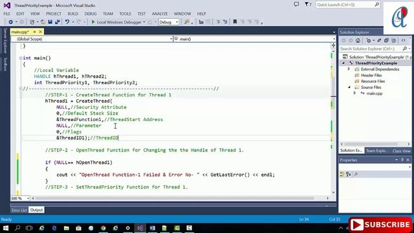Open the notifications flag icon

tap(308, 5)
